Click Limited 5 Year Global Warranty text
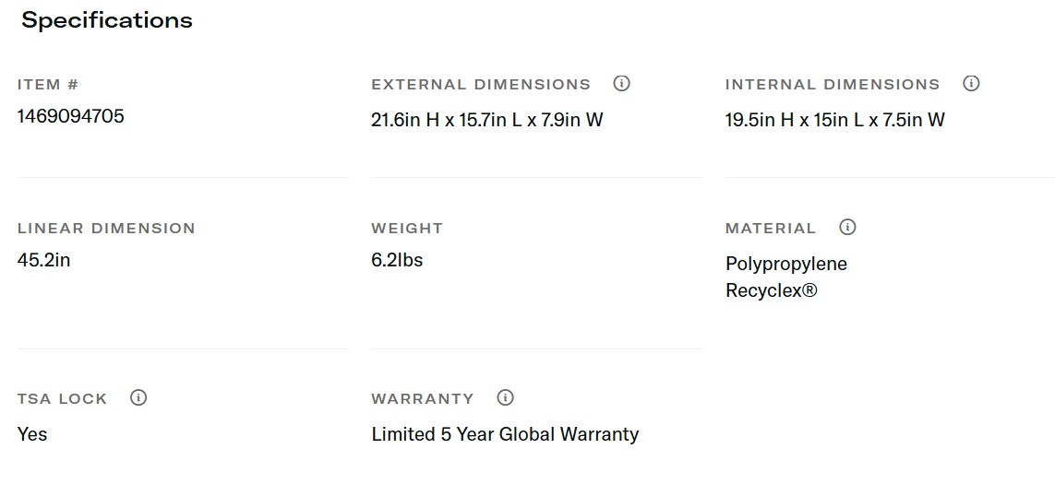This screenshot has height=496, width=1055. [505, 434]
